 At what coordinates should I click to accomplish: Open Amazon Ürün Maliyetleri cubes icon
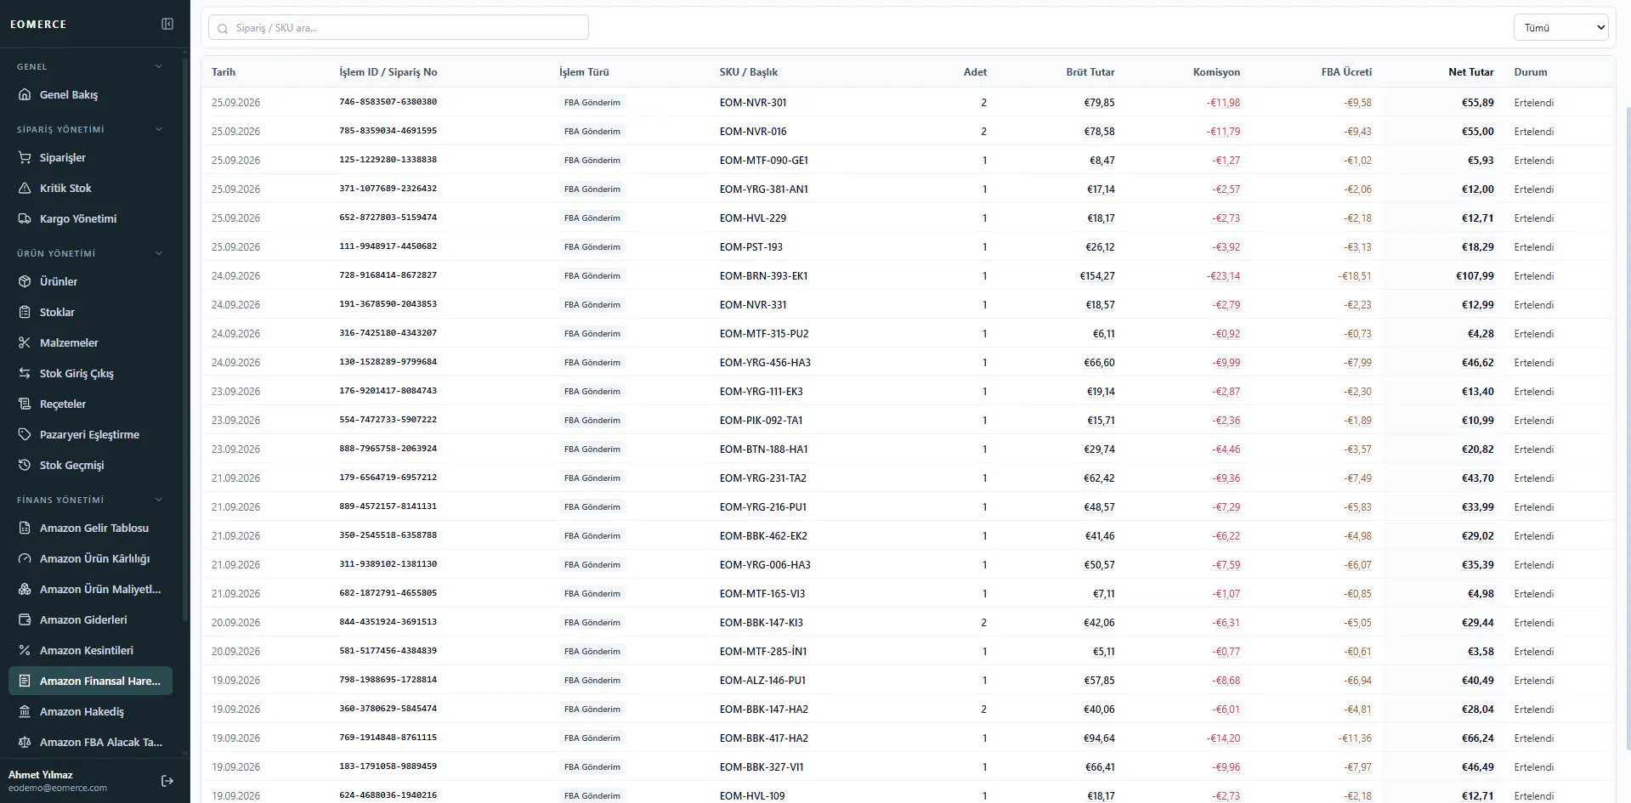[25, 589]
